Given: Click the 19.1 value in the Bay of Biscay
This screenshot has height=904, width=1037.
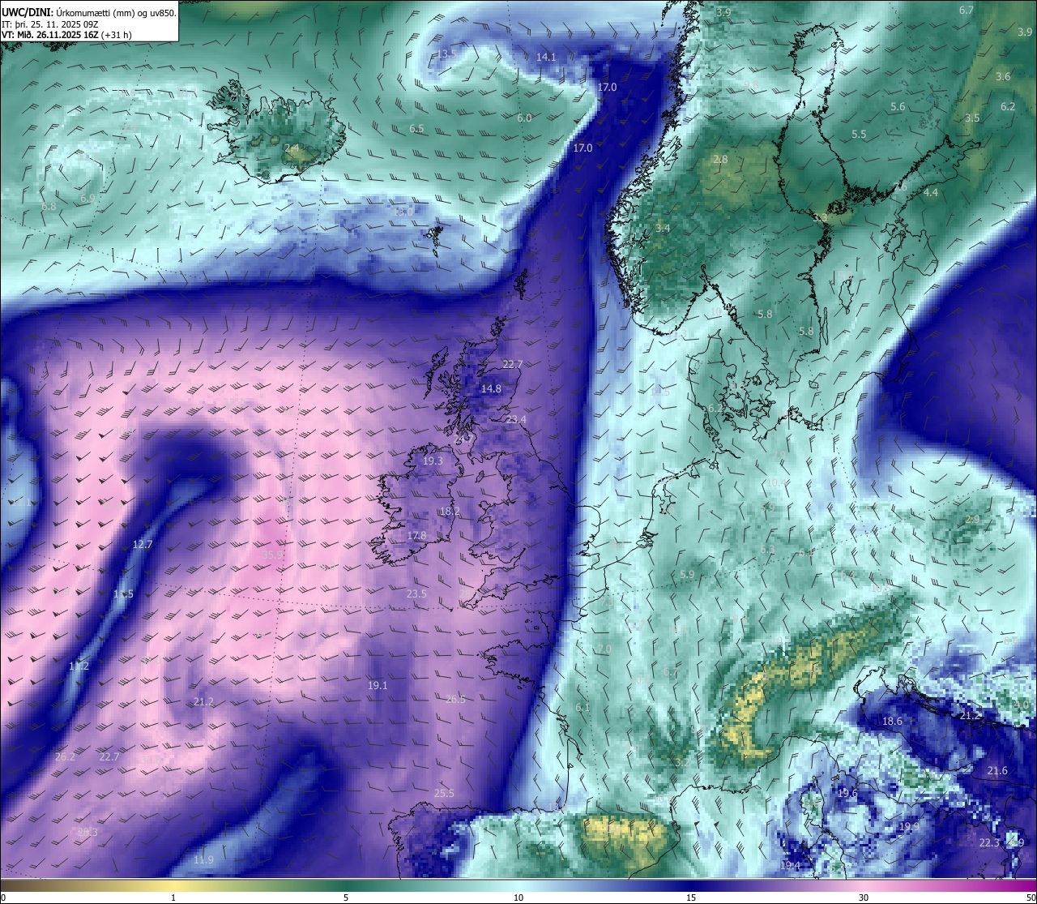Looking at the screenshot, I should tap(378, 685).
